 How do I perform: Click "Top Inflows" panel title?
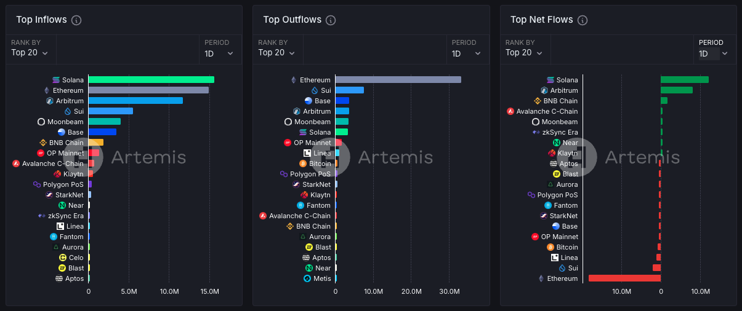point(41,20)
